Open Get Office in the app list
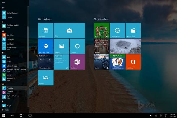The width and height of the screenshot is (177, 118). (14, 35)
